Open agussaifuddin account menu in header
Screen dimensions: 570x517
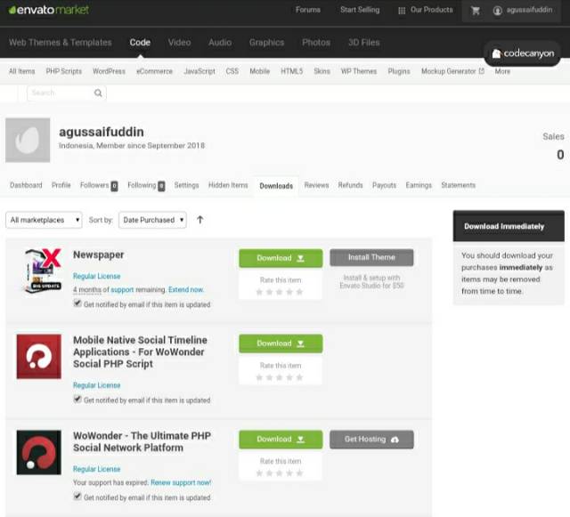pos(523,10)
